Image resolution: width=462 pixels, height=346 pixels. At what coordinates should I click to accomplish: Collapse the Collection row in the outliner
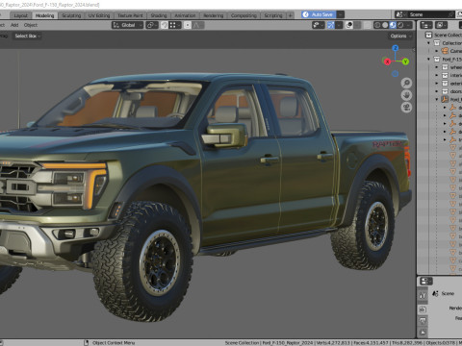click(428, 43)
